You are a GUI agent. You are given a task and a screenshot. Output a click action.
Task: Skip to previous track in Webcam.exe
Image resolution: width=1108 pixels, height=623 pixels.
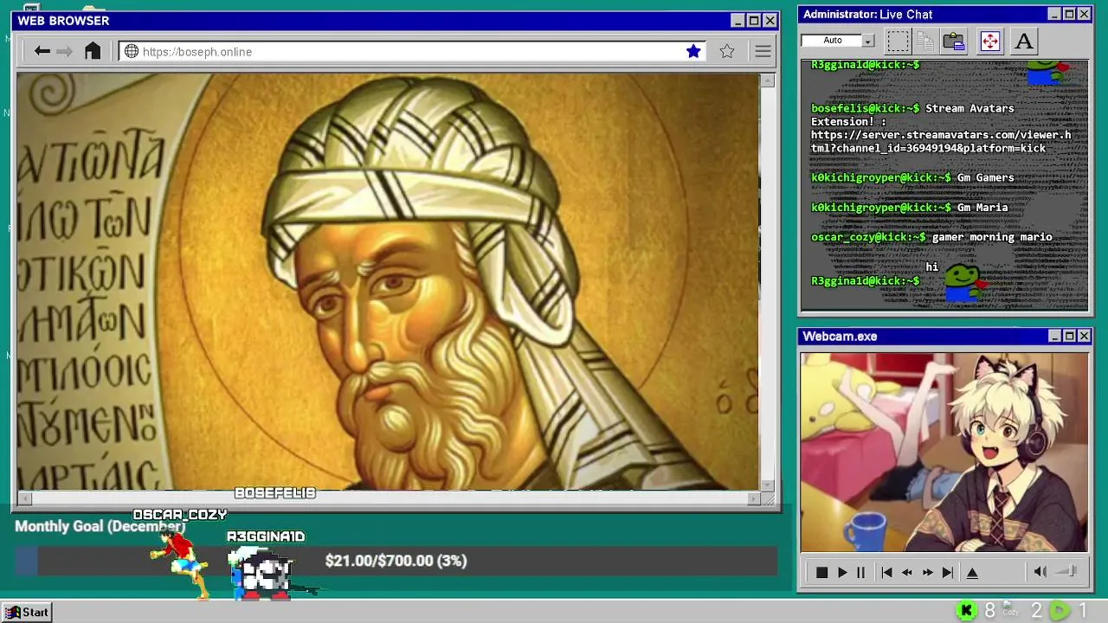tap(886, 572)
